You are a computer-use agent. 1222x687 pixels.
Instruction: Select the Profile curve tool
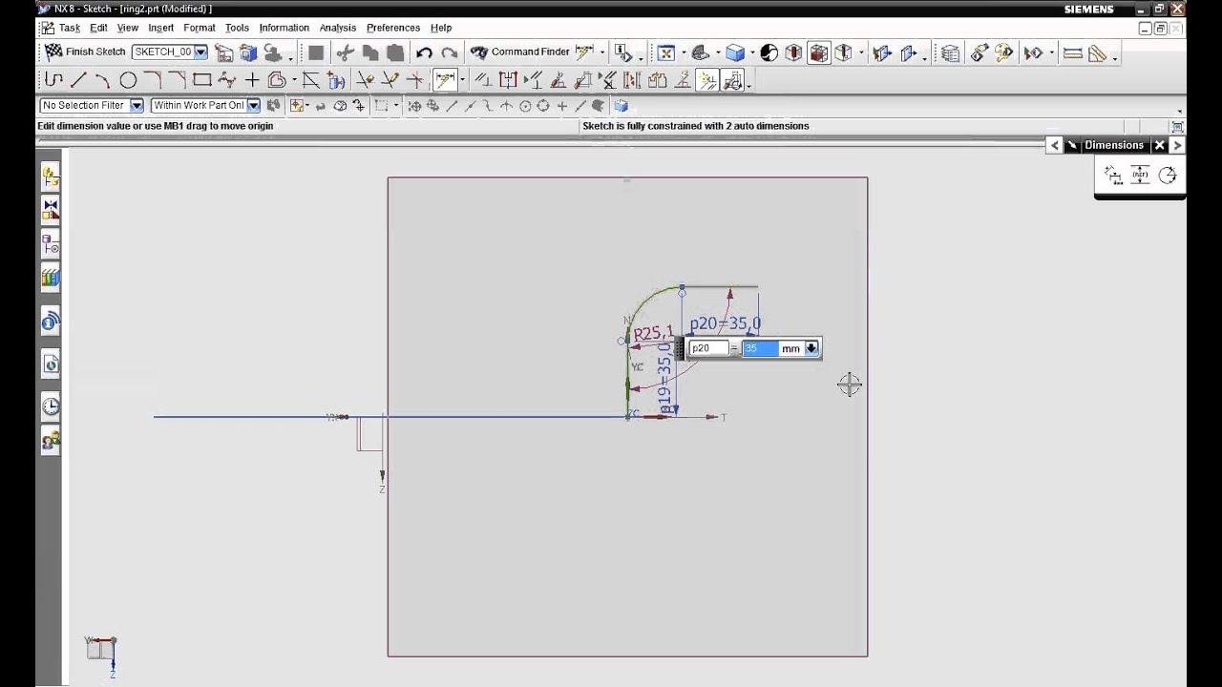tap(53, 80)
